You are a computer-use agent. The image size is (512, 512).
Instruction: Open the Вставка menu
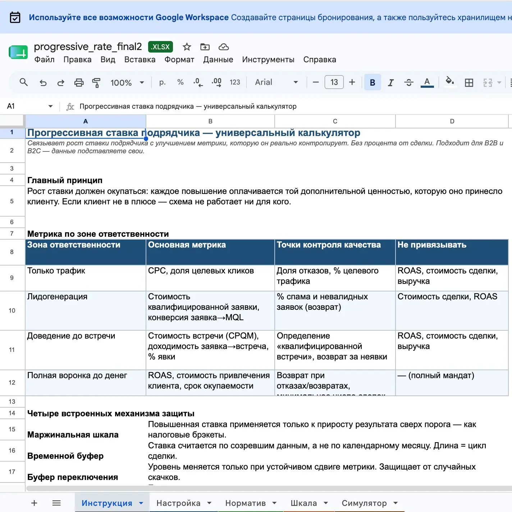pos(140,60)
